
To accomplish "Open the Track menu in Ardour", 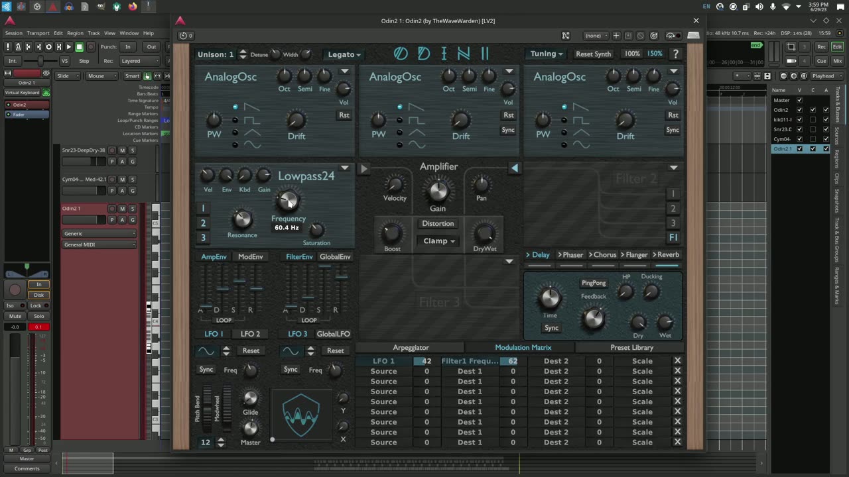I will pyautogui.click(x=94, y=33).
